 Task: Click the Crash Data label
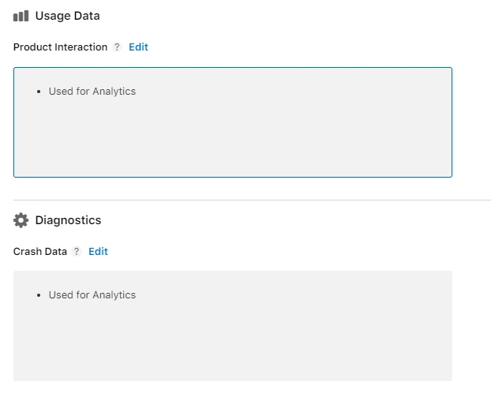click(x=40, y=251)
